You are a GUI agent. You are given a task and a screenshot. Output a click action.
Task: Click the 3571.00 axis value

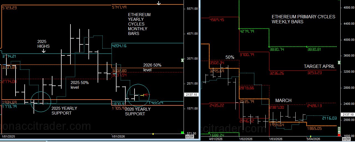click(x=192, y=59)
